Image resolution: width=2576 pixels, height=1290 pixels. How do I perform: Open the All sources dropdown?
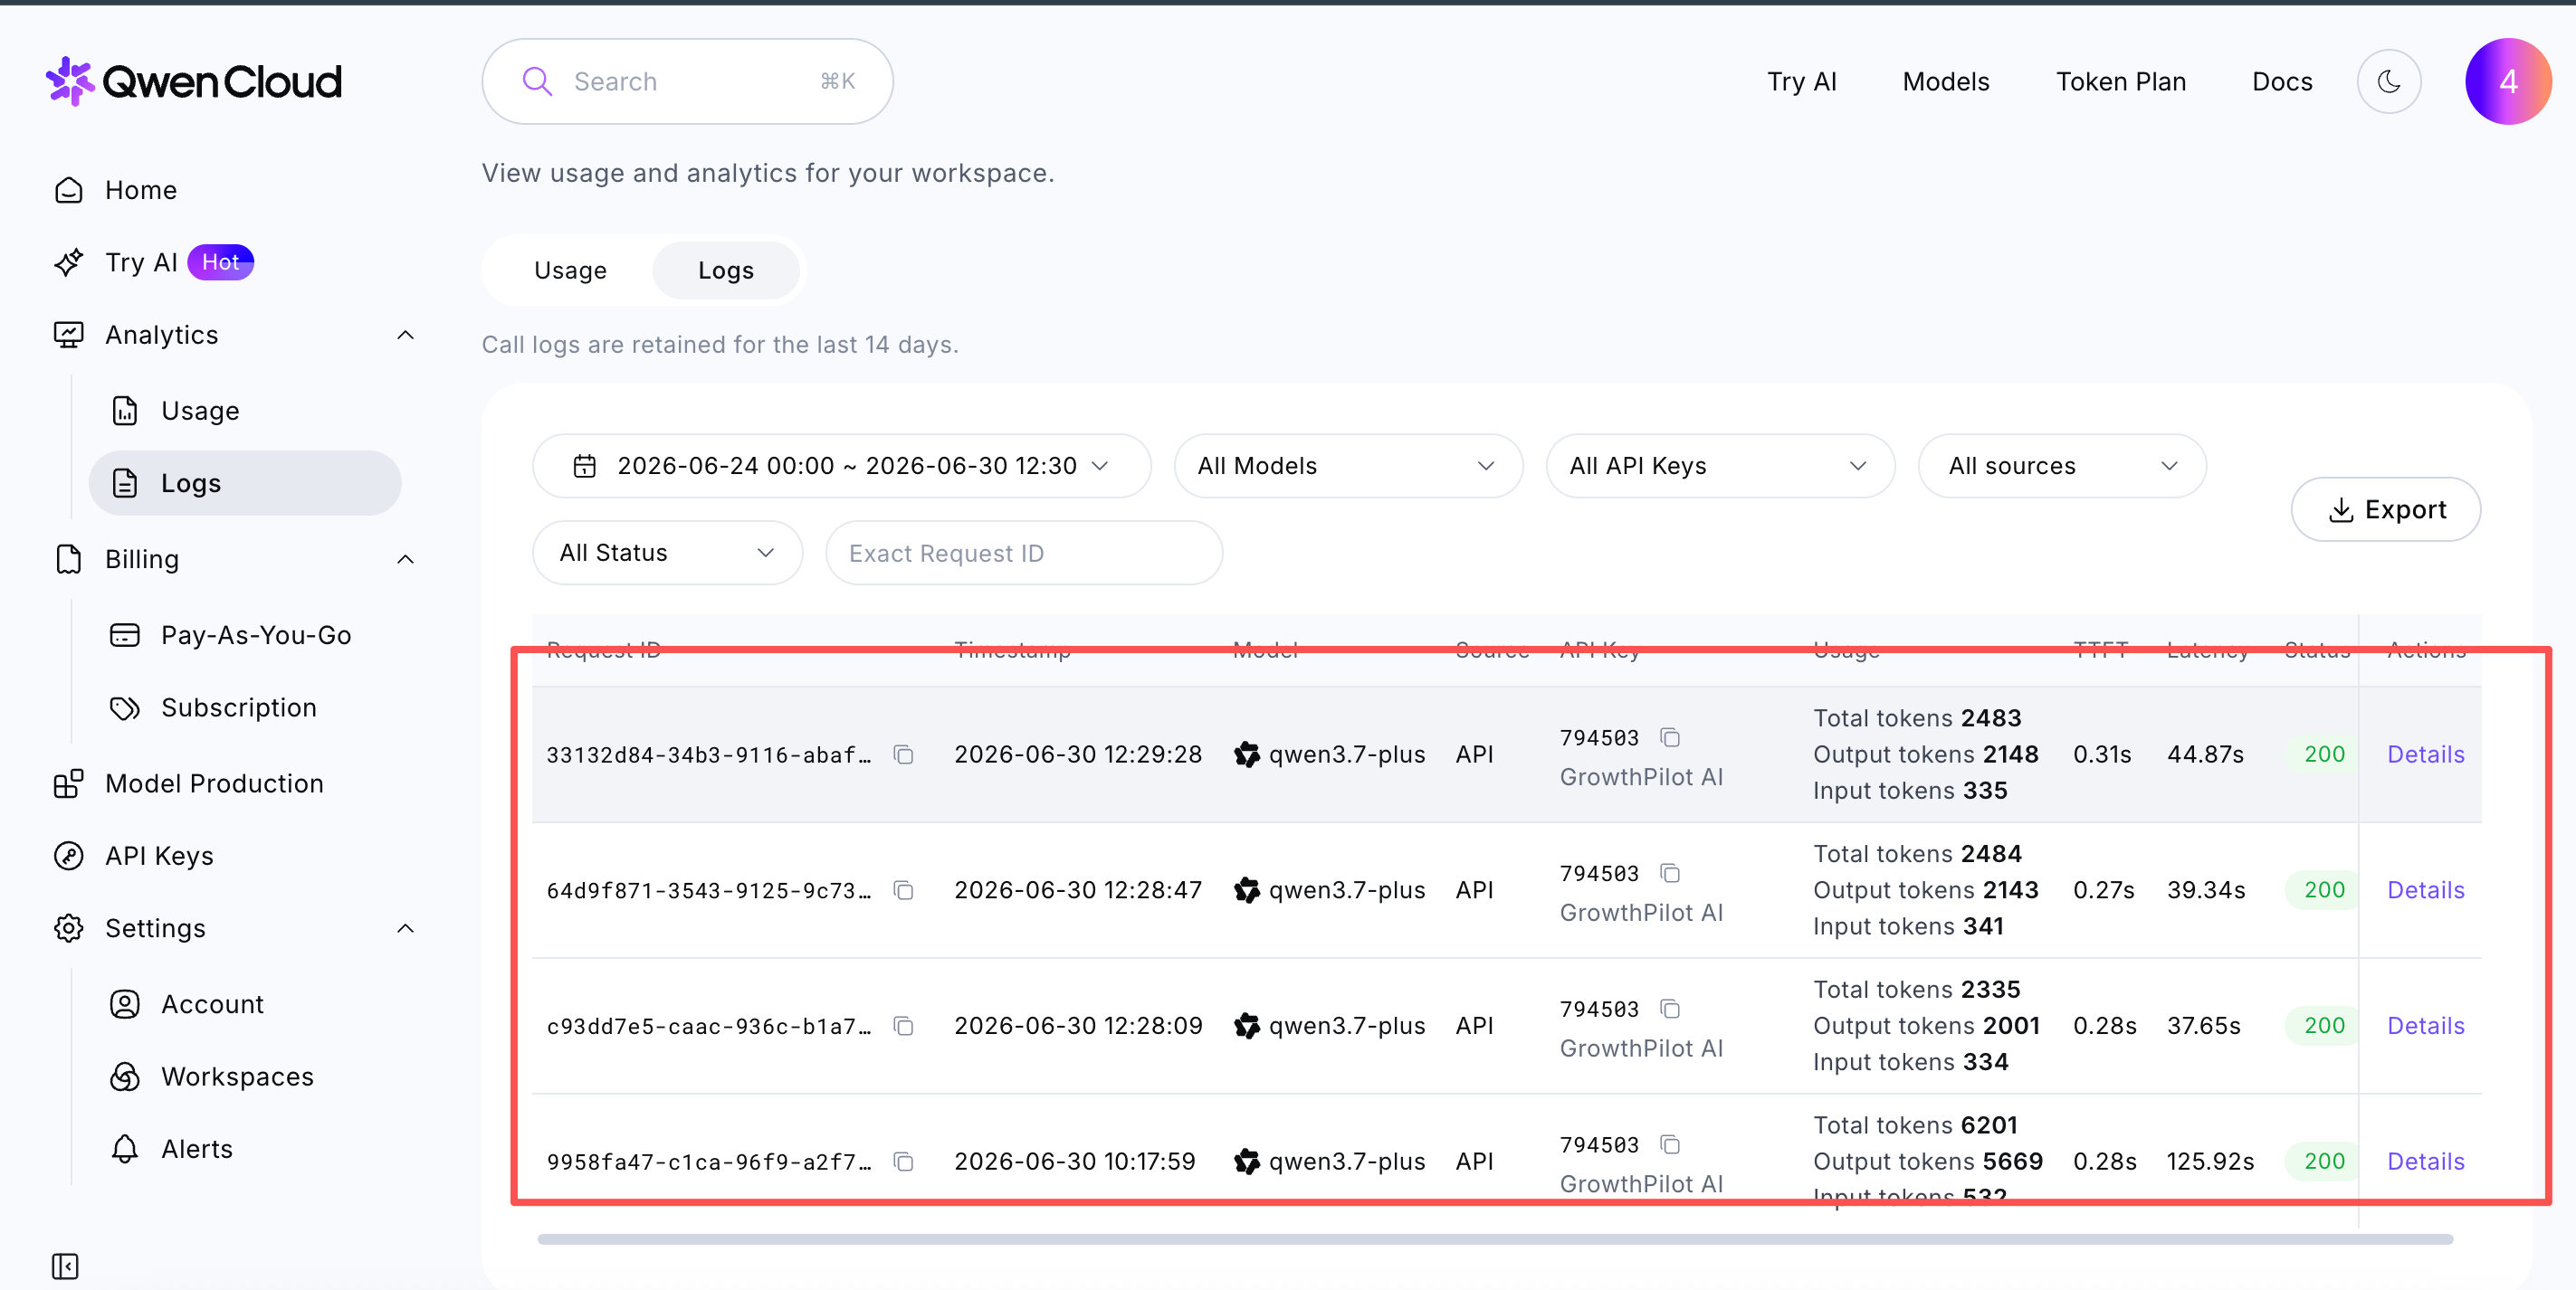click(2062, 466)
